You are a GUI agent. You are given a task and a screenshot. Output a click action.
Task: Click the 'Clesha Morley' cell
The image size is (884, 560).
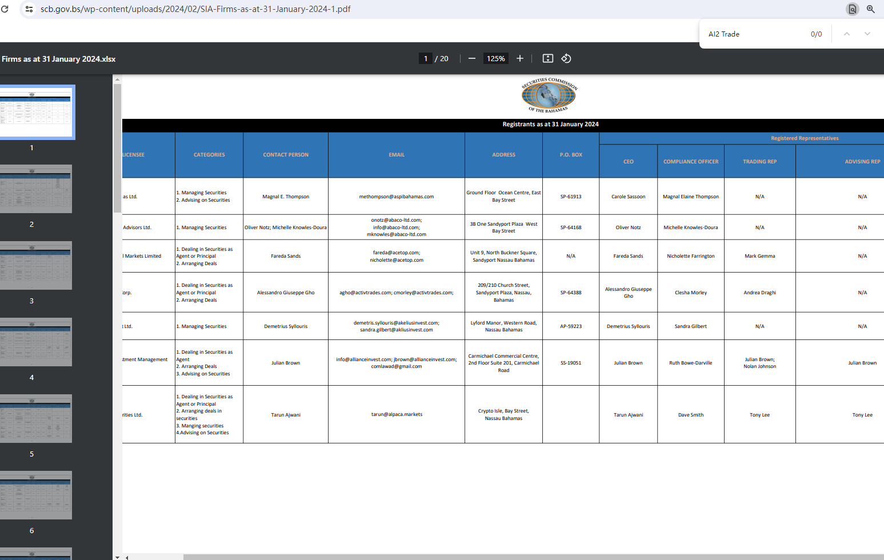pos(691,293)
